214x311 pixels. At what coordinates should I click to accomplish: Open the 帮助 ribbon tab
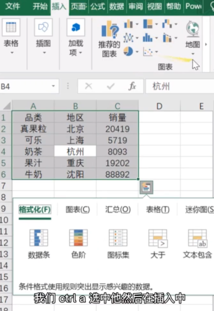[x=173, y=6]
